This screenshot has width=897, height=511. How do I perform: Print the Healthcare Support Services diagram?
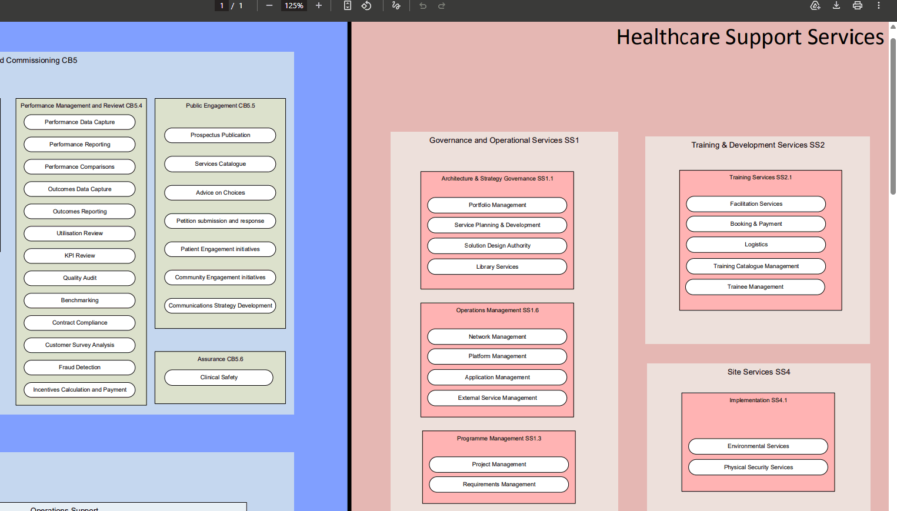point(857,5)
